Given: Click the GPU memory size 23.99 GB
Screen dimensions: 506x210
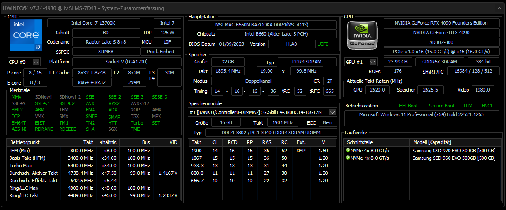Looking at the screenshot, I should 398,62.
